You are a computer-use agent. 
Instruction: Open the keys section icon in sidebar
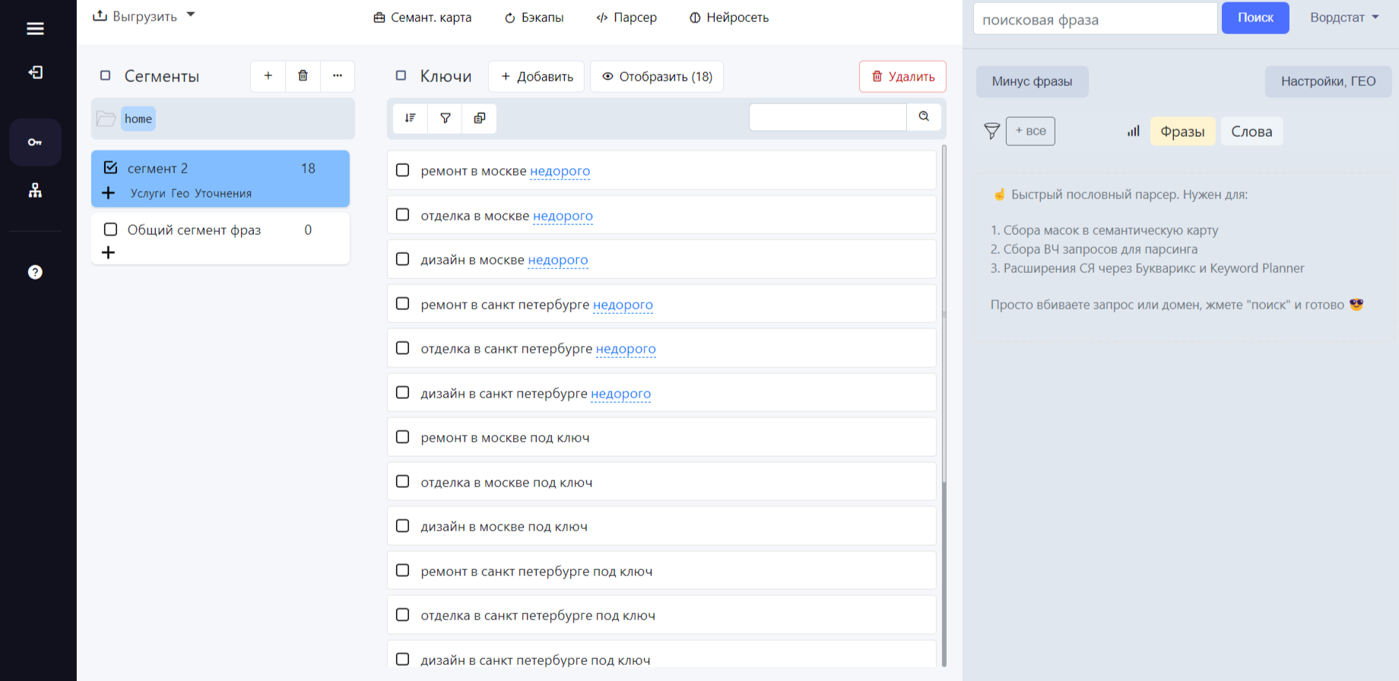(x=35, y=142)
